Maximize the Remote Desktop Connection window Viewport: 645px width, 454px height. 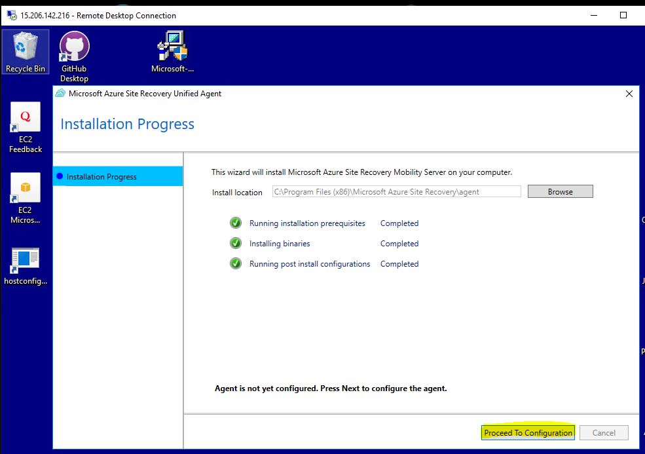[x=623, y=15]
